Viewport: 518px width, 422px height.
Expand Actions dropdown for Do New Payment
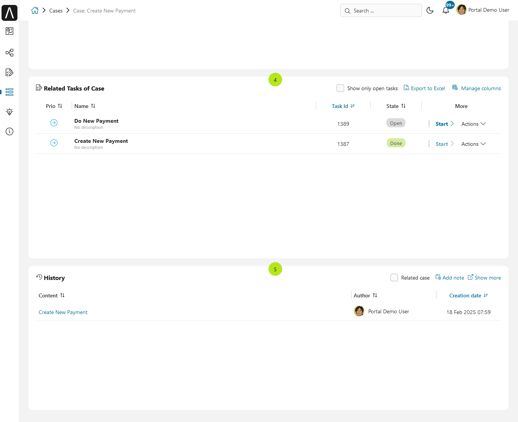(x=474, y=124)
